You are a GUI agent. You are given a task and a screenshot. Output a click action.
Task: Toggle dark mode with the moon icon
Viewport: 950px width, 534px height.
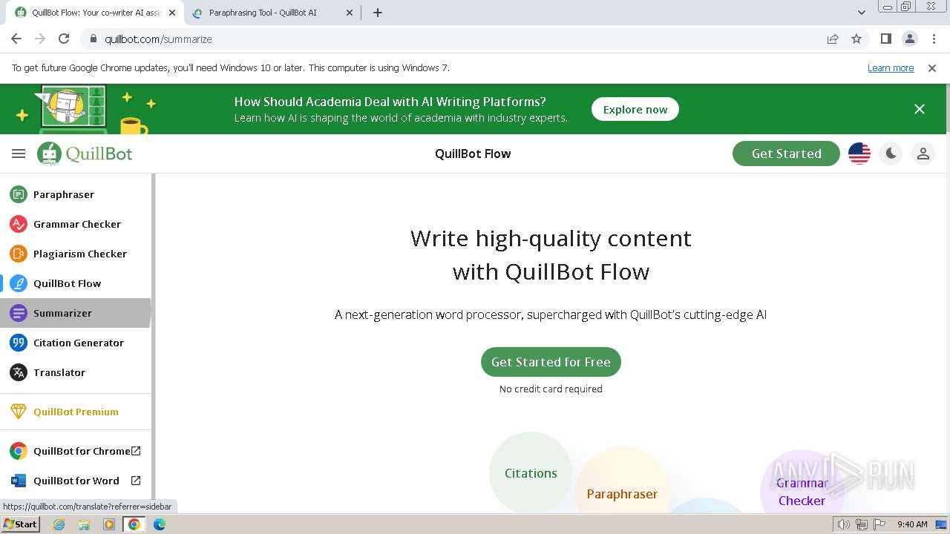point(891,154)
